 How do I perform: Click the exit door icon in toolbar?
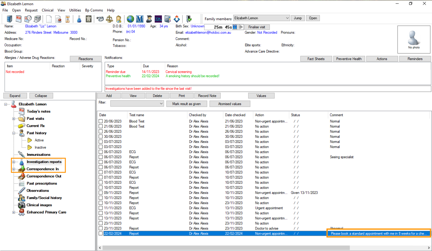pos(189,19)
